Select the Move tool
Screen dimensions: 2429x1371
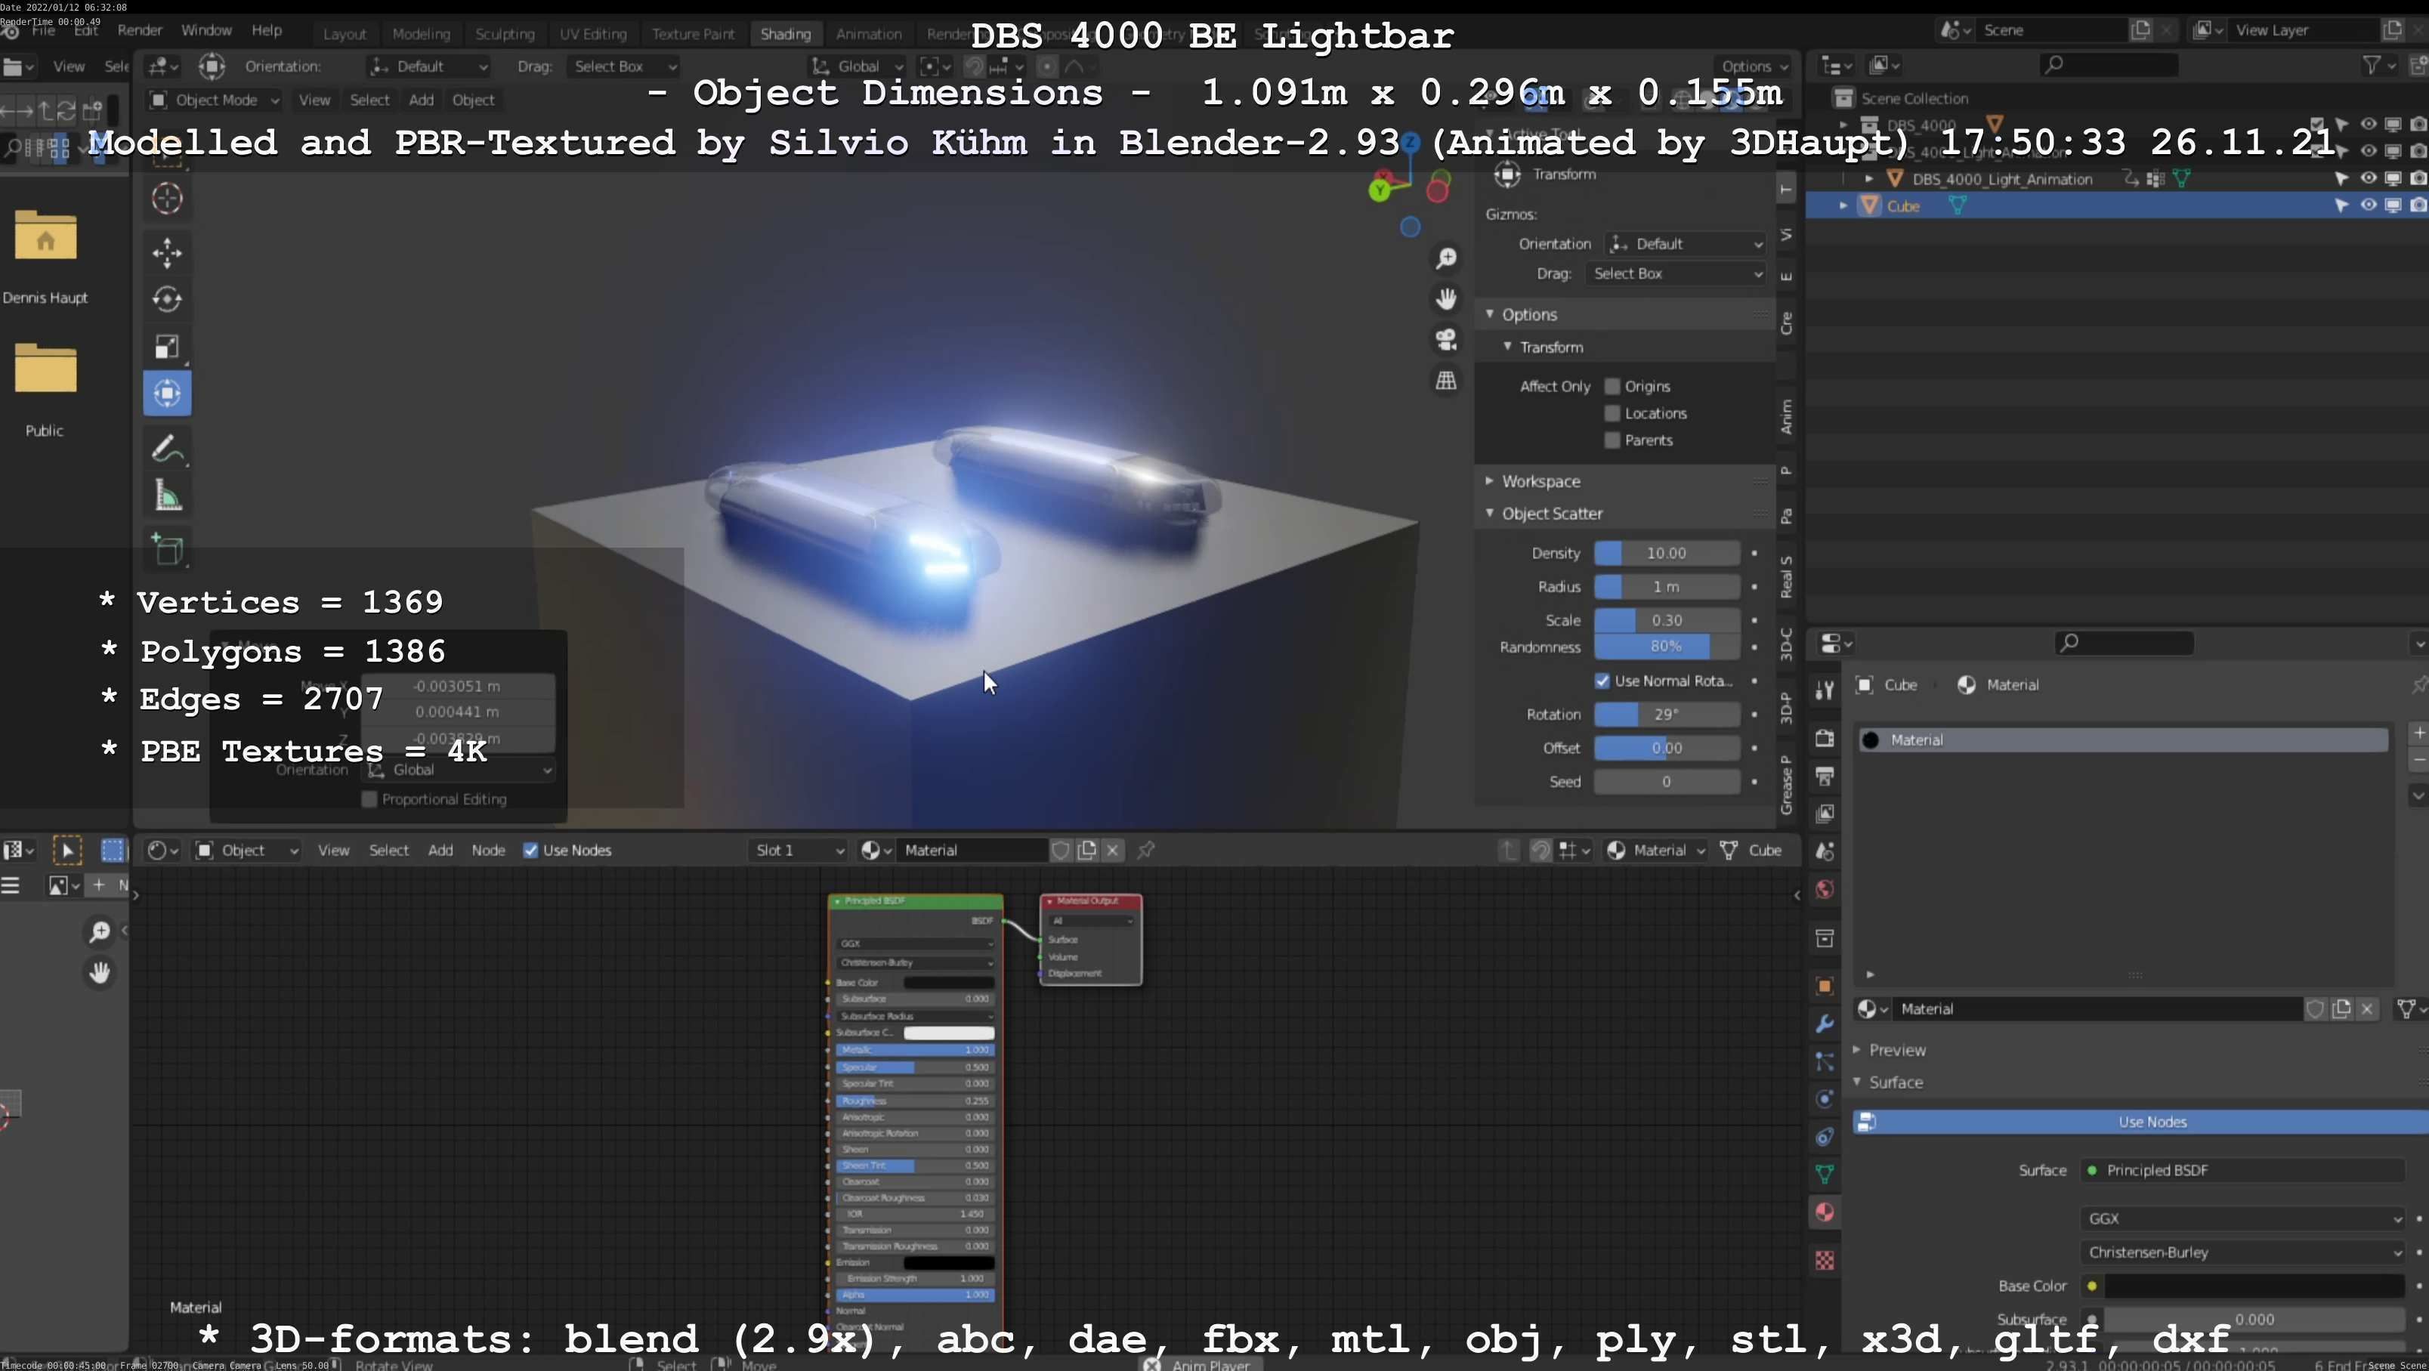(x=167, y=253)
